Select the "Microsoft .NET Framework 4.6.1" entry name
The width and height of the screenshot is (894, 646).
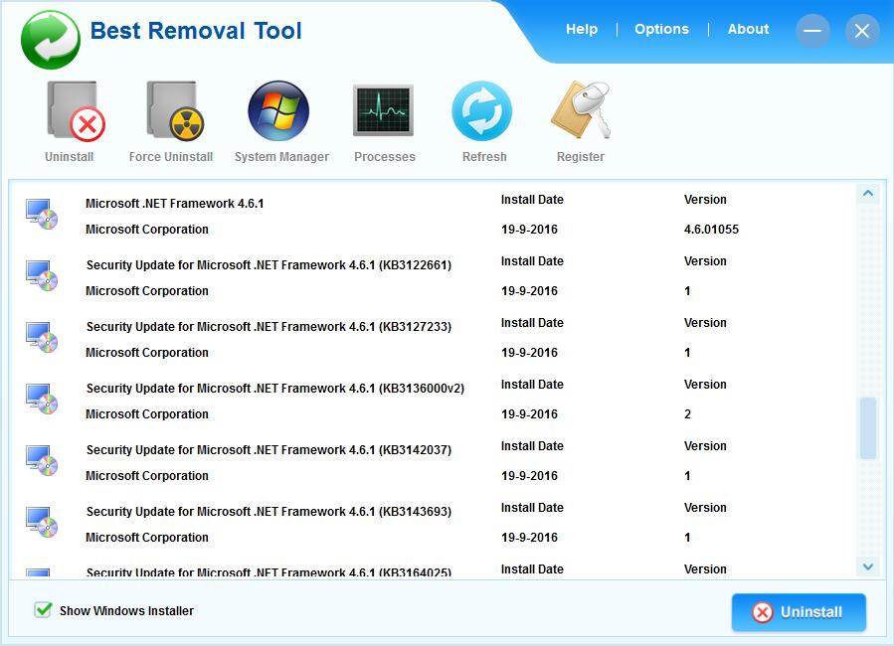click(x=174, y=204)
